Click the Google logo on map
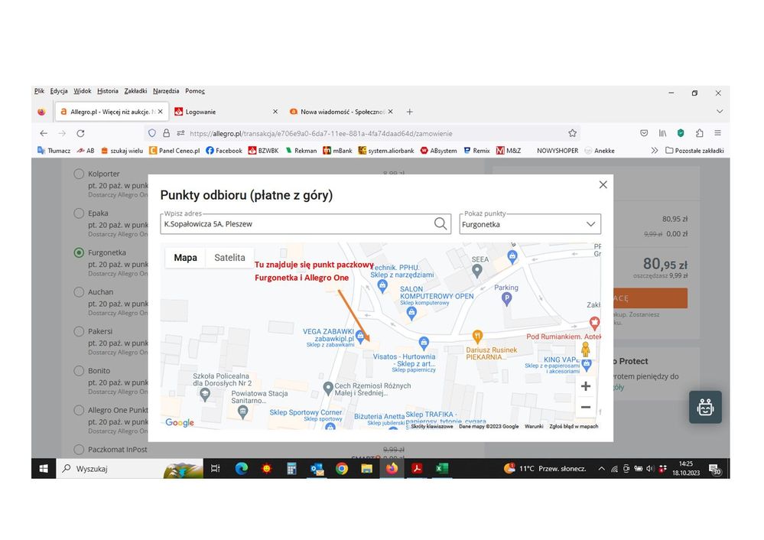This screenshot has width=764, height=540. tap(179, 422)
